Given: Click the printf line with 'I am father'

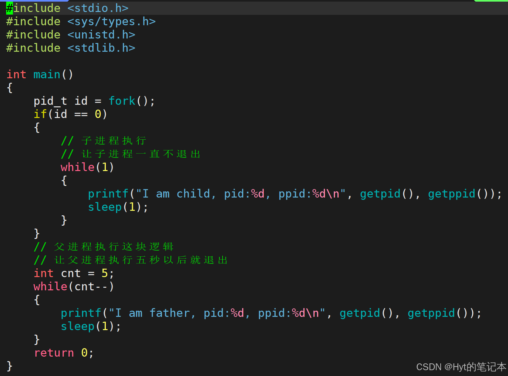Looking at the screenshot, I should 271,313.
